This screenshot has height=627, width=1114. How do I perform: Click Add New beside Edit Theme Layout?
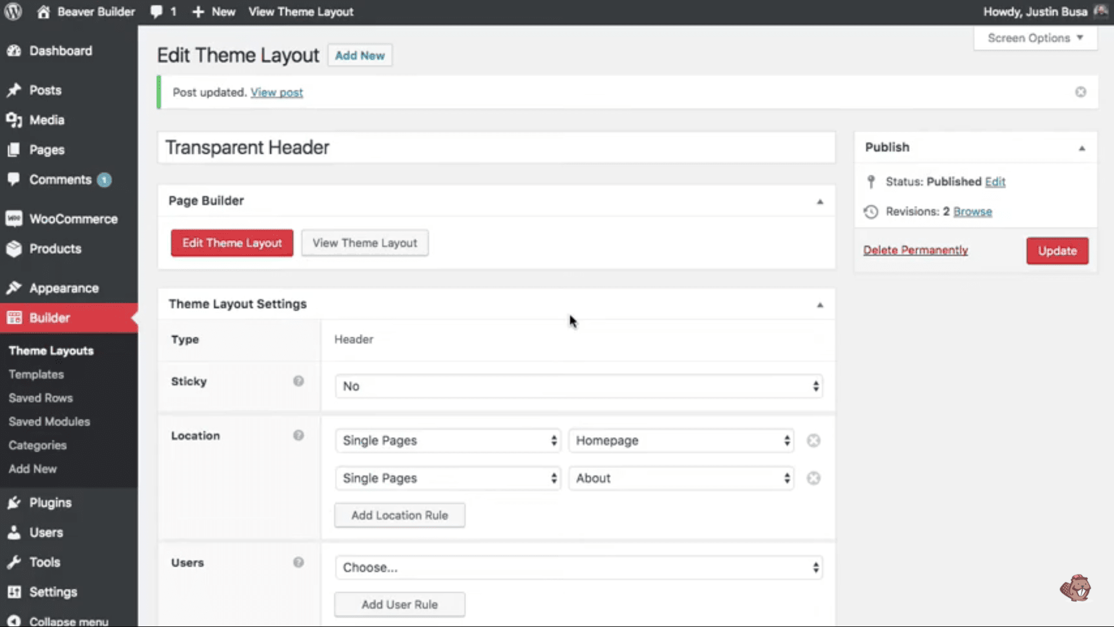(x=360, y=56)
